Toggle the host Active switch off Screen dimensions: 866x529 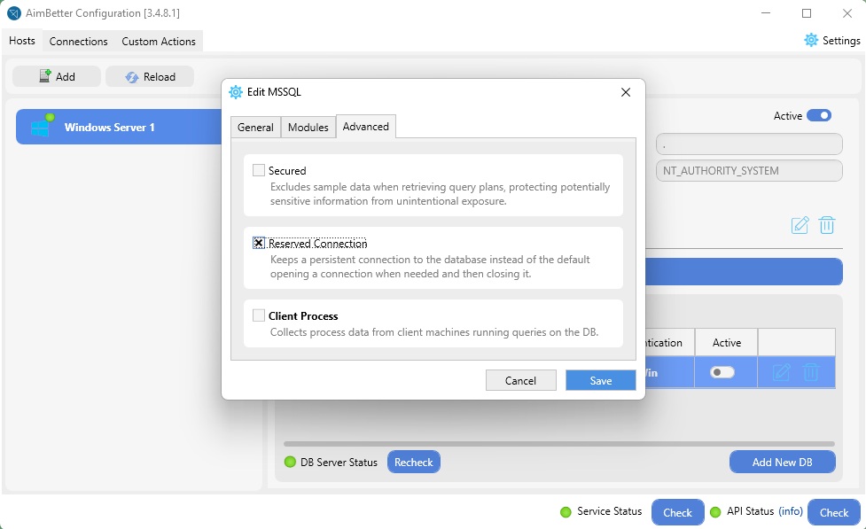point(818,116)
